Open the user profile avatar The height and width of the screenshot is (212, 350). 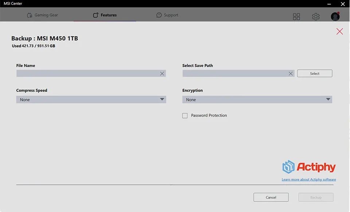coord(335,16)
